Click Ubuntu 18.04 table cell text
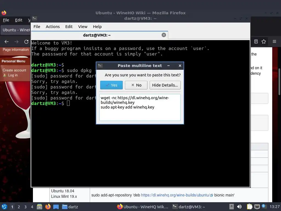Image resolution: width=281 pixels, height=211 pixels. [x=63, y=191]
